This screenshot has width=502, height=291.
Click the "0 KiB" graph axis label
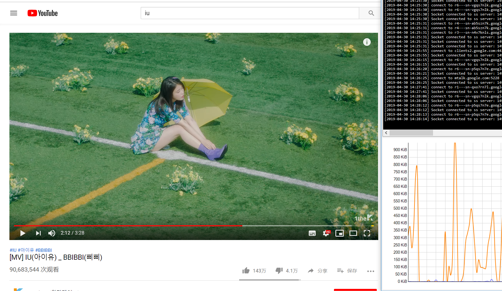[x=402, y=281]
